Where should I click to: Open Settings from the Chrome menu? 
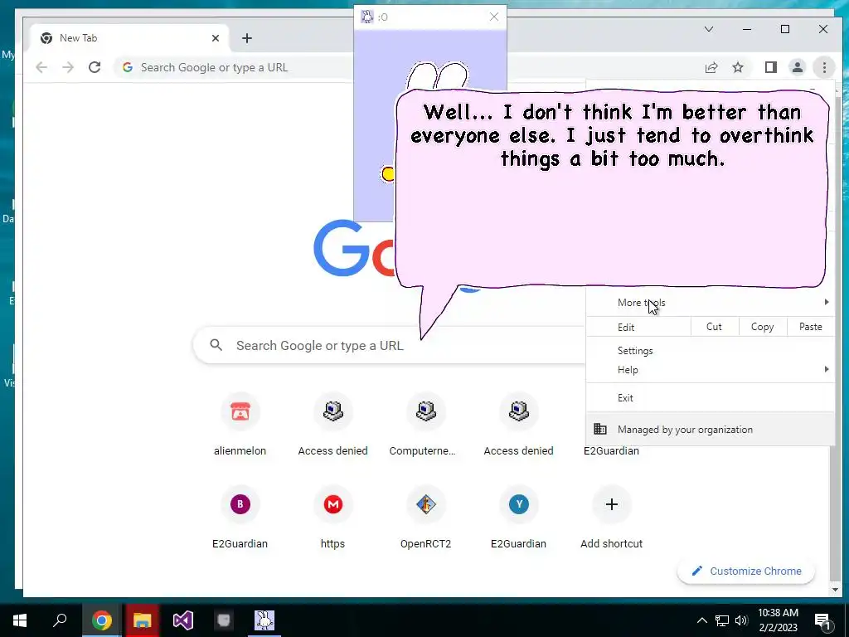click(711, 351)
